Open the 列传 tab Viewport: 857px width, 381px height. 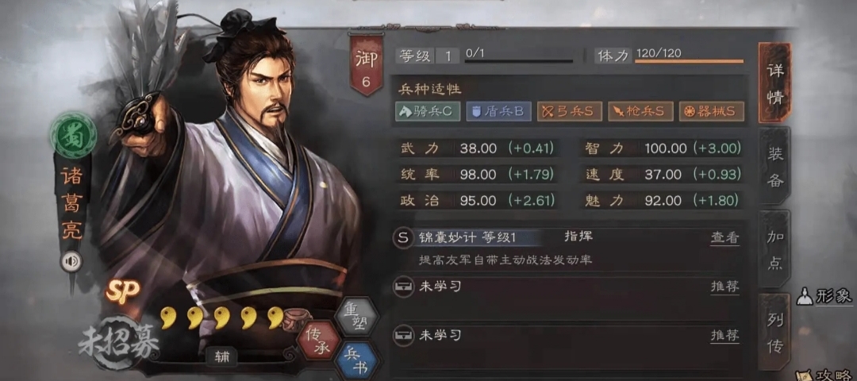(775, 332)
